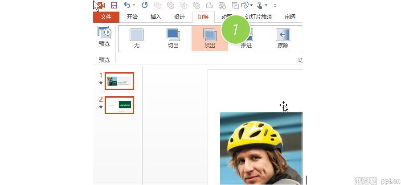Open the Undo history dropdown arrow
This screenshot has height=185, width=401.
pos(134,5)
